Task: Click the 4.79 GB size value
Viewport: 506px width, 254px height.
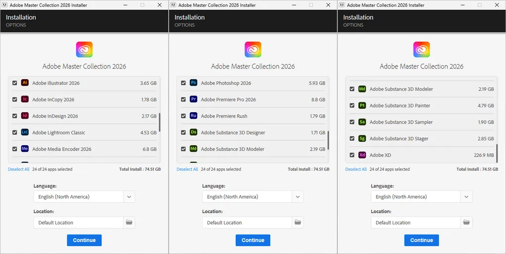Action: coord(486,105)
